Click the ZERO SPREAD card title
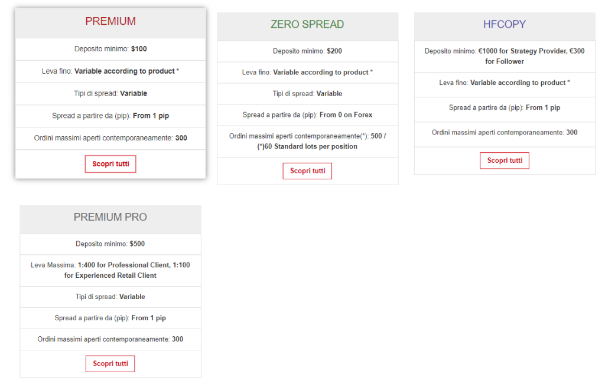 pos(307,24)
